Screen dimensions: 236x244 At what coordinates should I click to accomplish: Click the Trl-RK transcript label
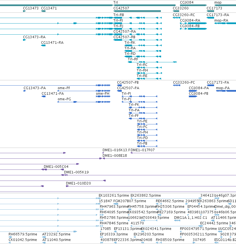pyautogui.click(x=130, y=43)
